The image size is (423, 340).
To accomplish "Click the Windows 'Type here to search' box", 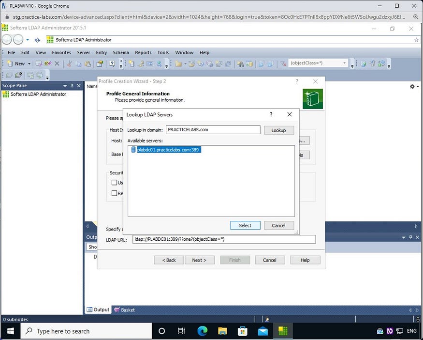I will [87, 331].
